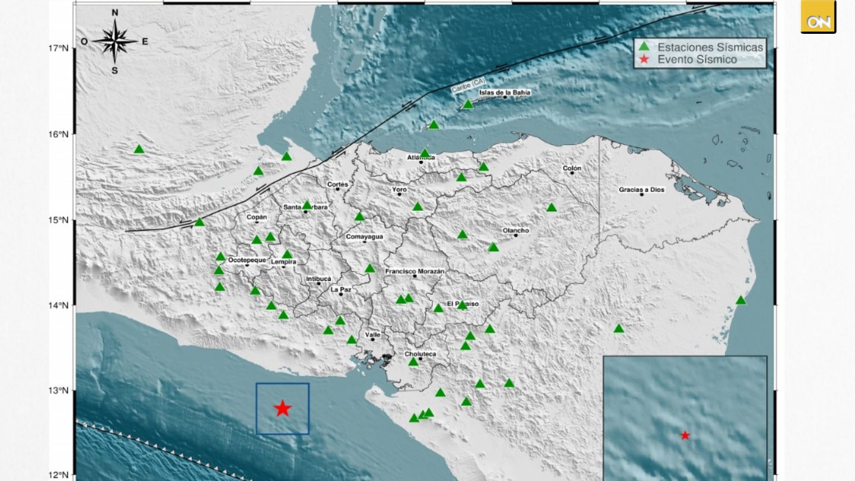The image size is (855, 481).
Task: Select the westernmost station triangle near 16°N
Action: click(x=140, y=149)
